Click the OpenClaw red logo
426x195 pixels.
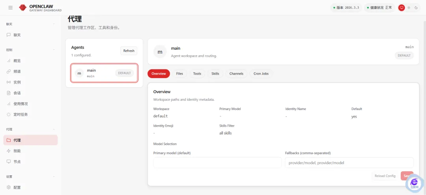click(x=23, y=7)
